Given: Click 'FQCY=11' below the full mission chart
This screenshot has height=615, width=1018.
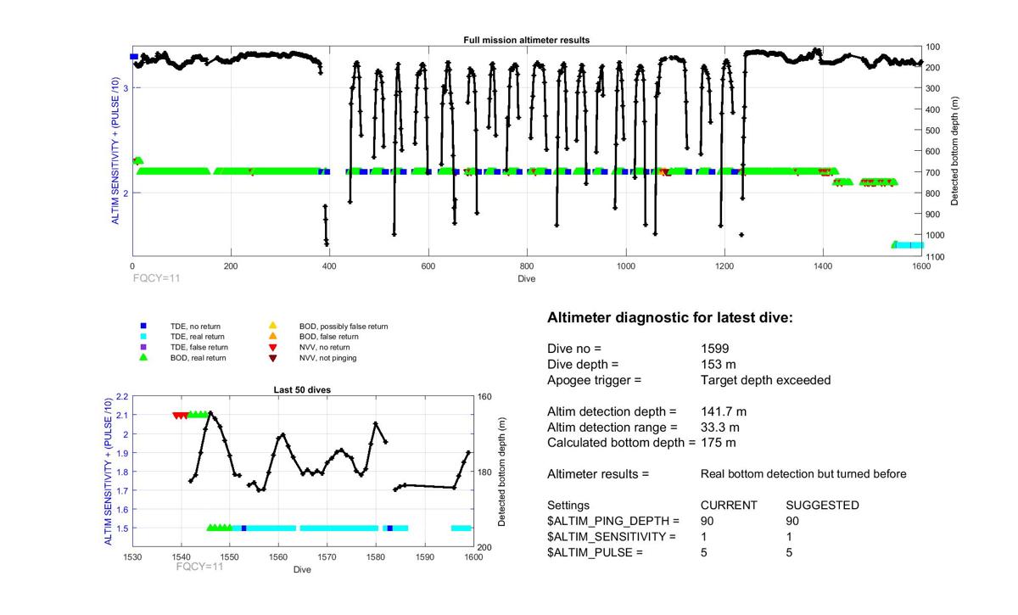Looking at the screenshot, I should click(x=156, y=277).
